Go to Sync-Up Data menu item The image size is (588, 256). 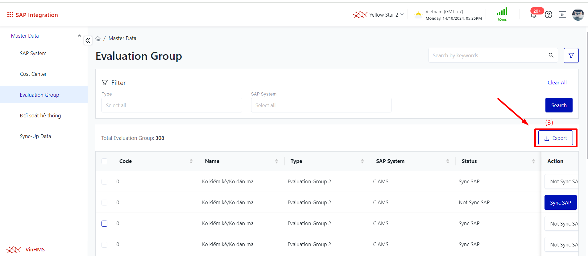point(35,136)
